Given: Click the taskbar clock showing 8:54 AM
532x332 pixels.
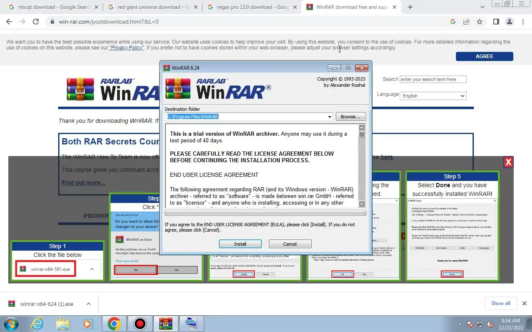Looking at the screenshot, I should tap(511, 324).
